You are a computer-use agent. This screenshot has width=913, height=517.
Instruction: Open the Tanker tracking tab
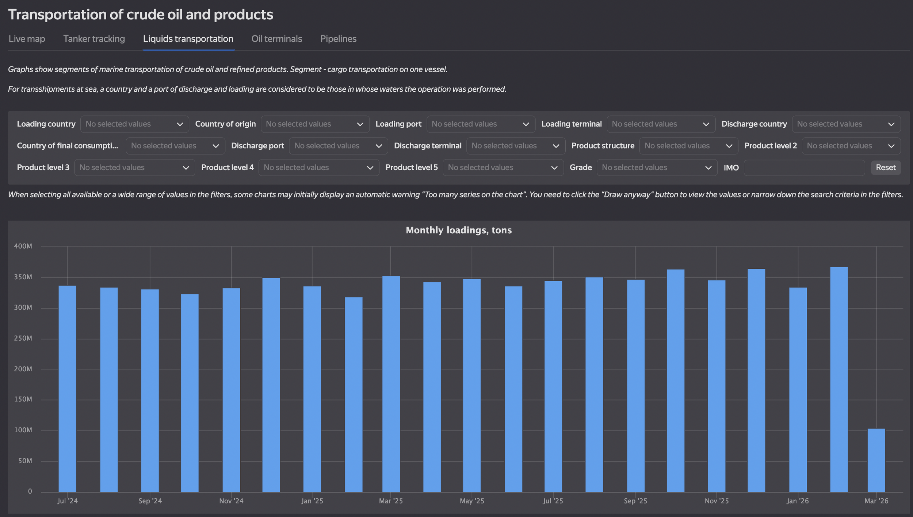(x=94, y=39)
